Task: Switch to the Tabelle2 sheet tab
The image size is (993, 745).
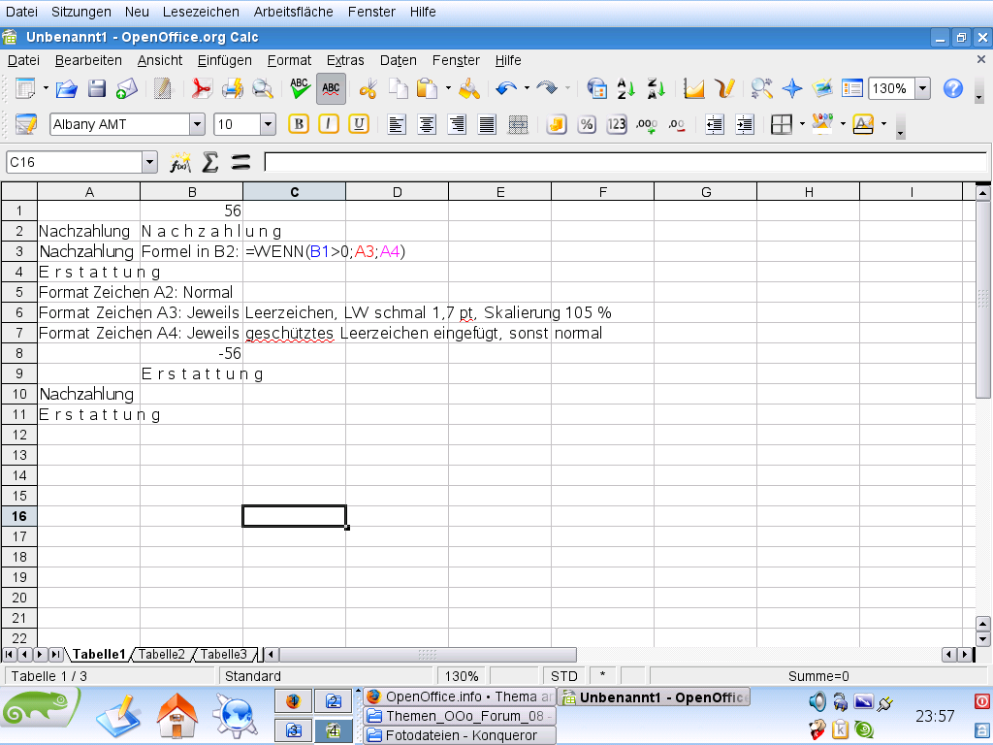Action: (x=161, y=655)
